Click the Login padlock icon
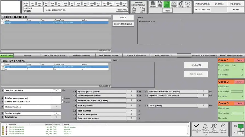 tap(134, 9)
